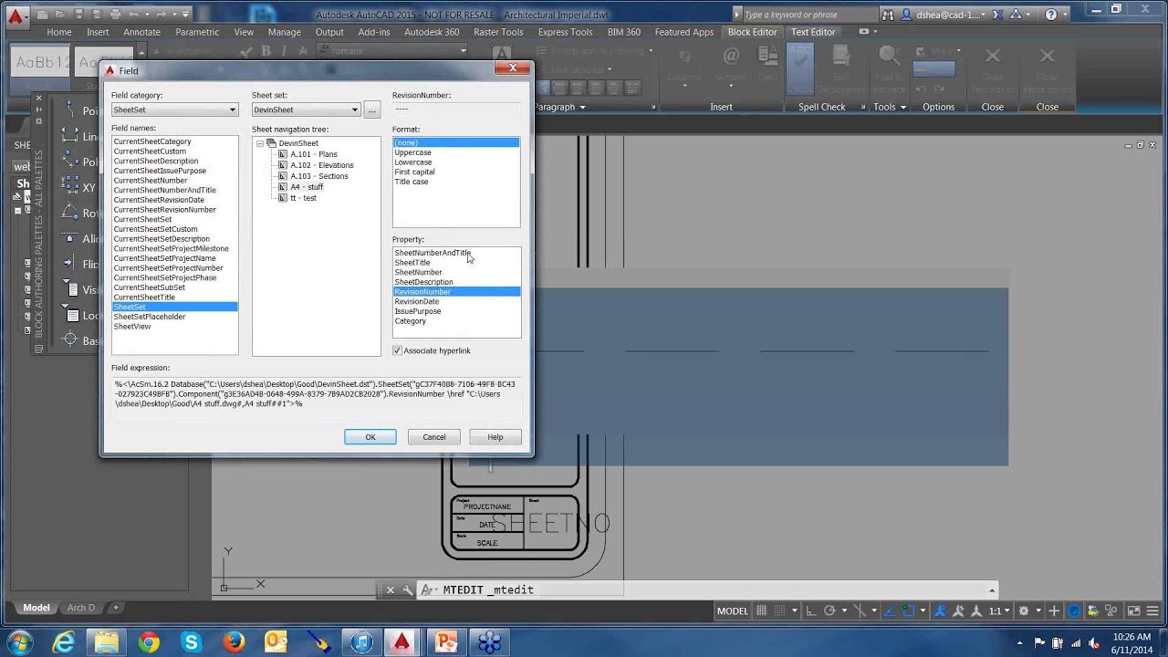Toggle 2D object snap square icon
Screen dimensions: 1168x657
[x=908, y=610]
